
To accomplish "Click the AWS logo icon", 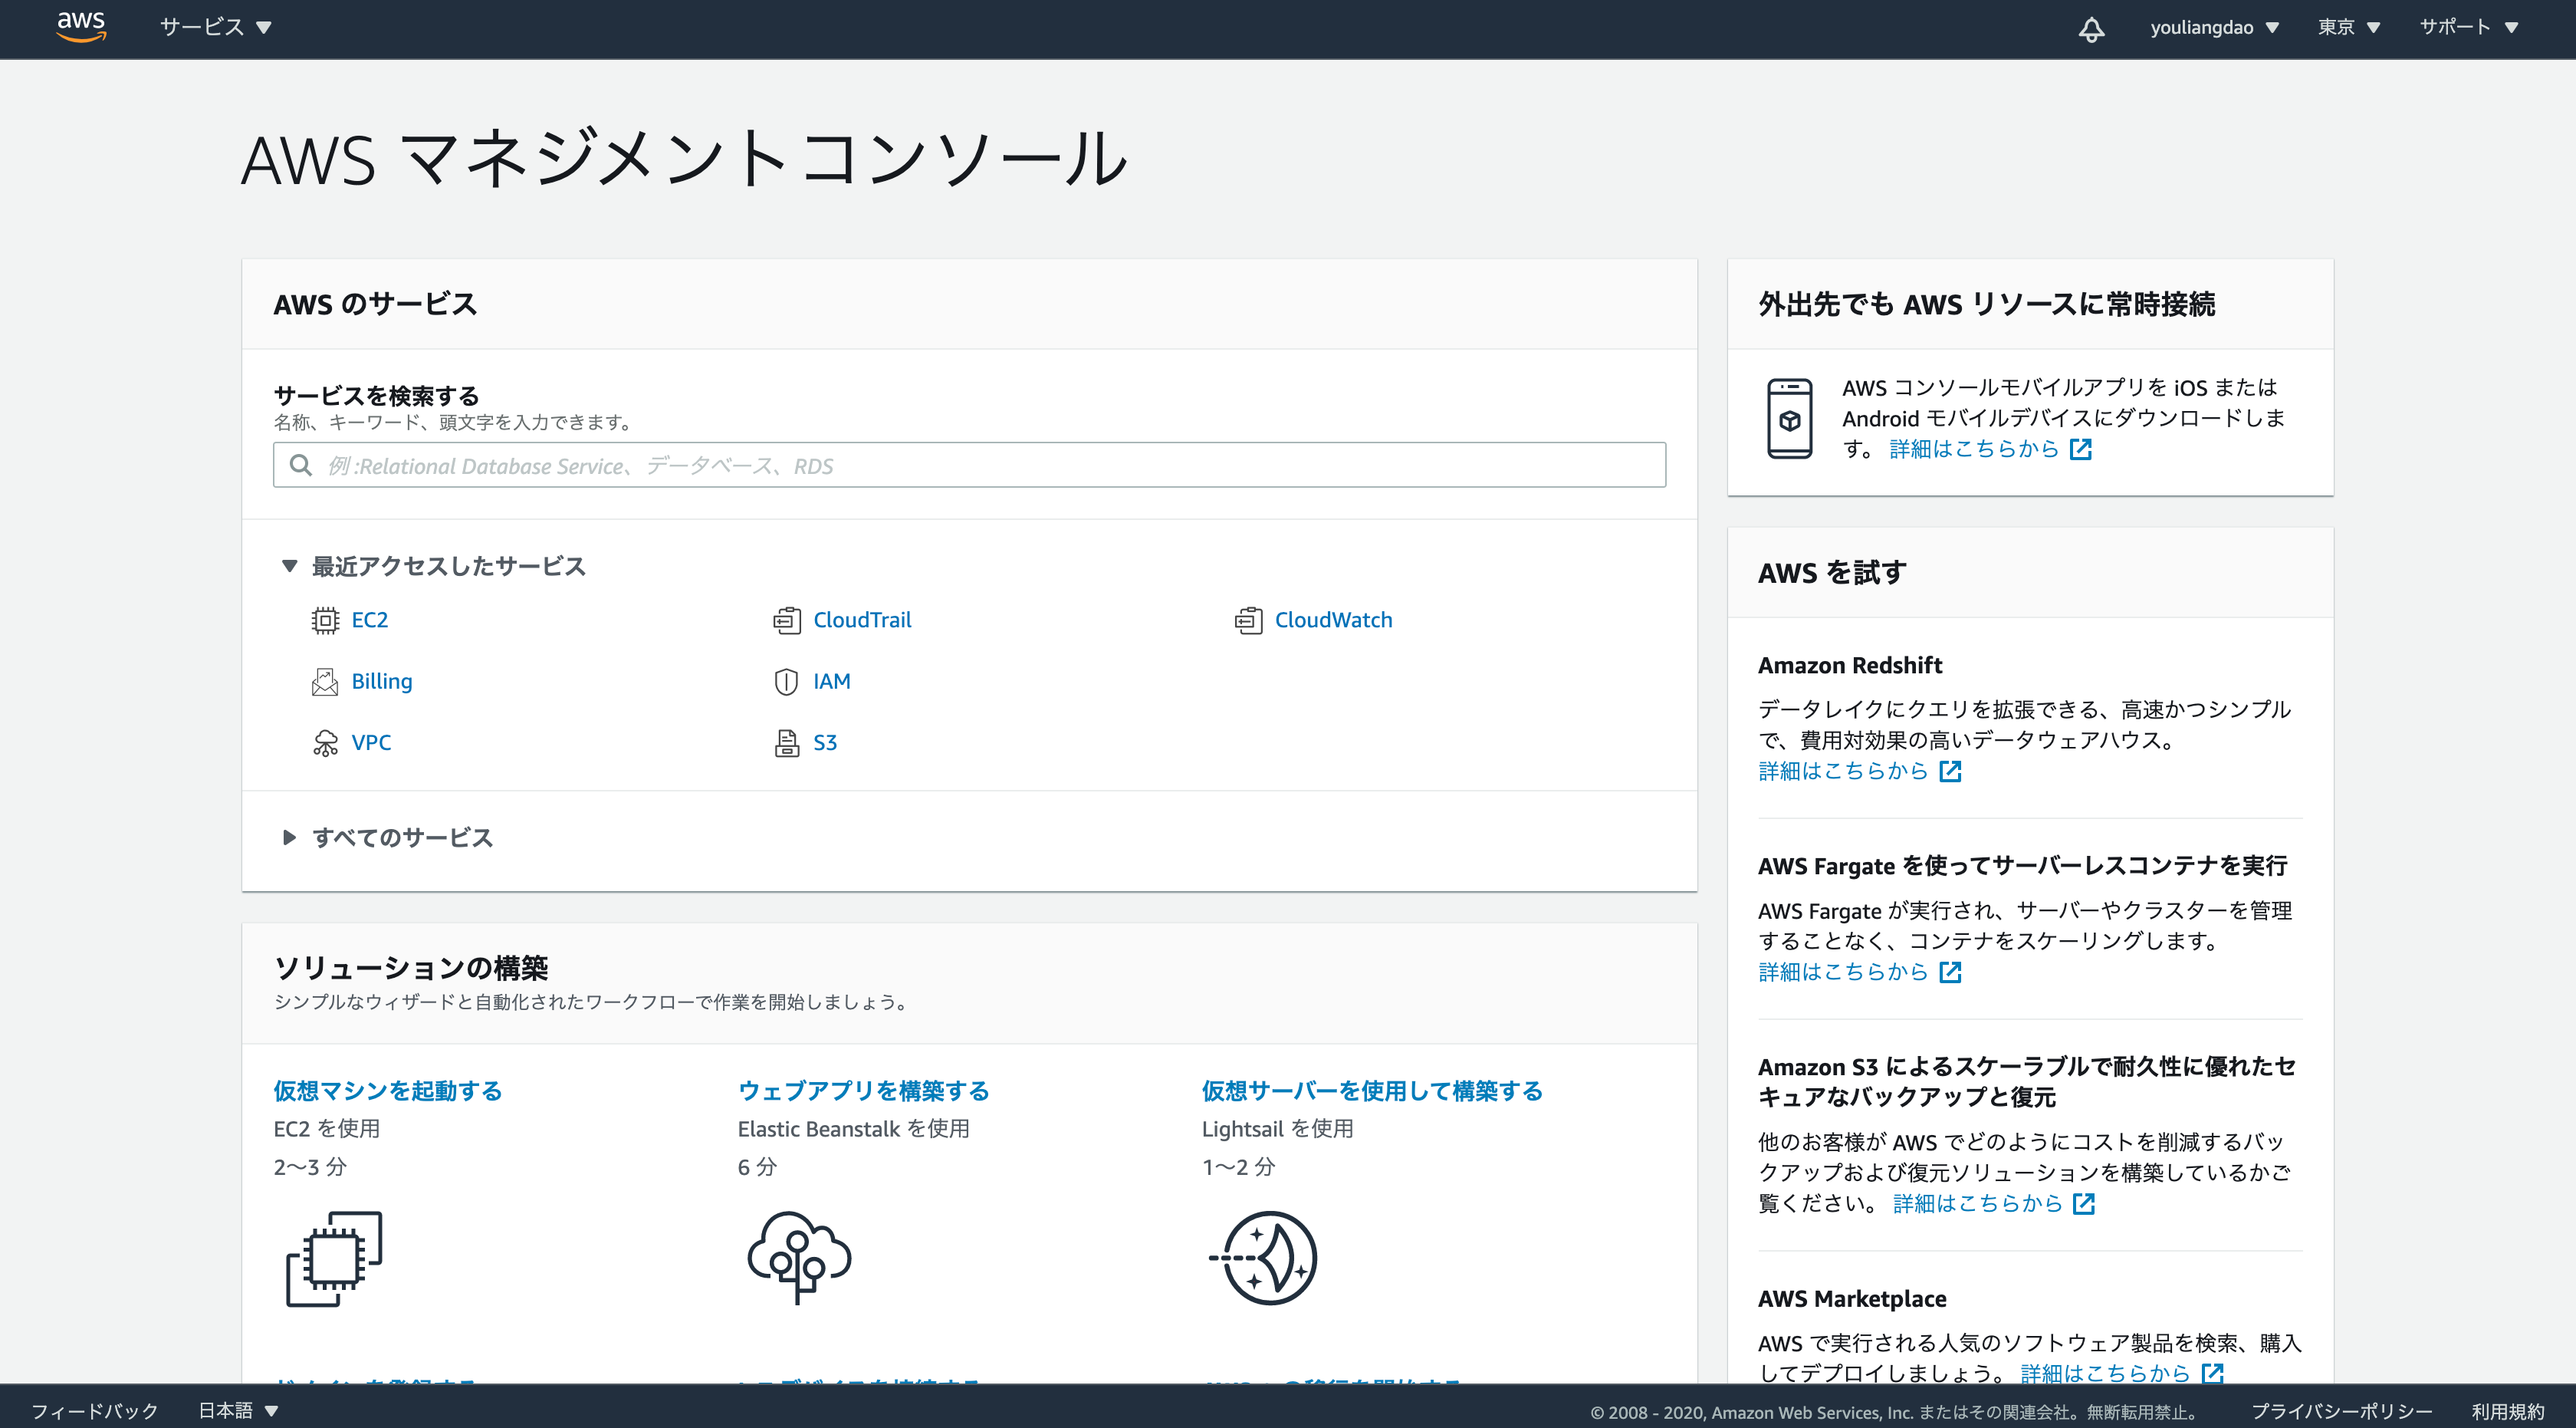I will 81,26.
